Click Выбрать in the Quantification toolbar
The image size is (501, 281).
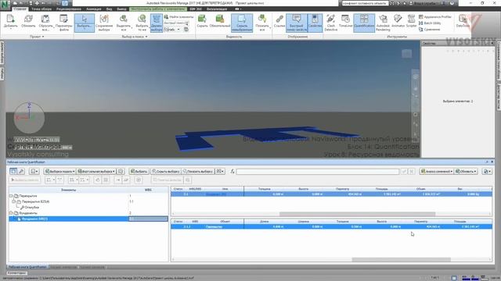pos(139,172)
